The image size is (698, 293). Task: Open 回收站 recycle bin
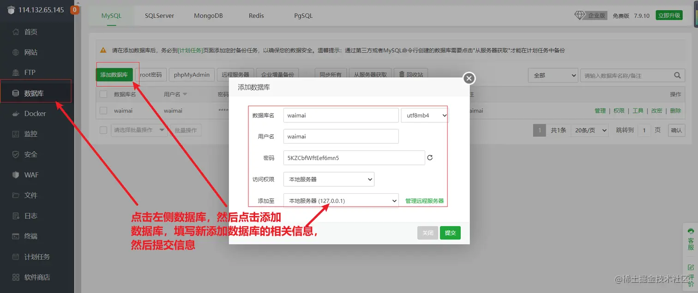(411, 74)
